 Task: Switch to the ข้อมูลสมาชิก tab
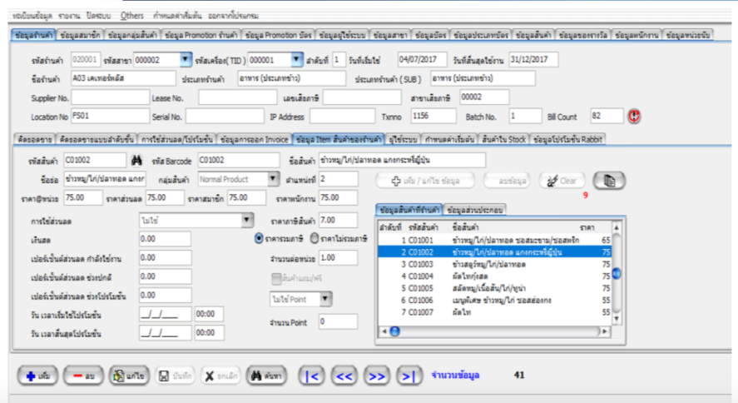pos(81,35)
